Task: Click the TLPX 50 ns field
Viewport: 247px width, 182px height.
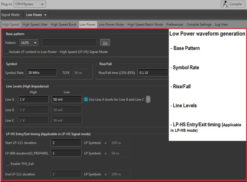Action: [x=81, y=73]
